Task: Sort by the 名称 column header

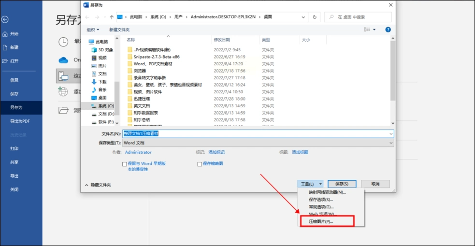Action: click(x=130, y=40)
